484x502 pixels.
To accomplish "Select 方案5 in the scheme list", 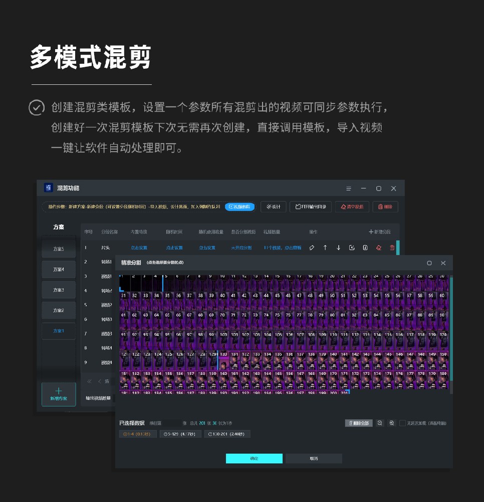I will pyautogui.click(x=59, y=249).
